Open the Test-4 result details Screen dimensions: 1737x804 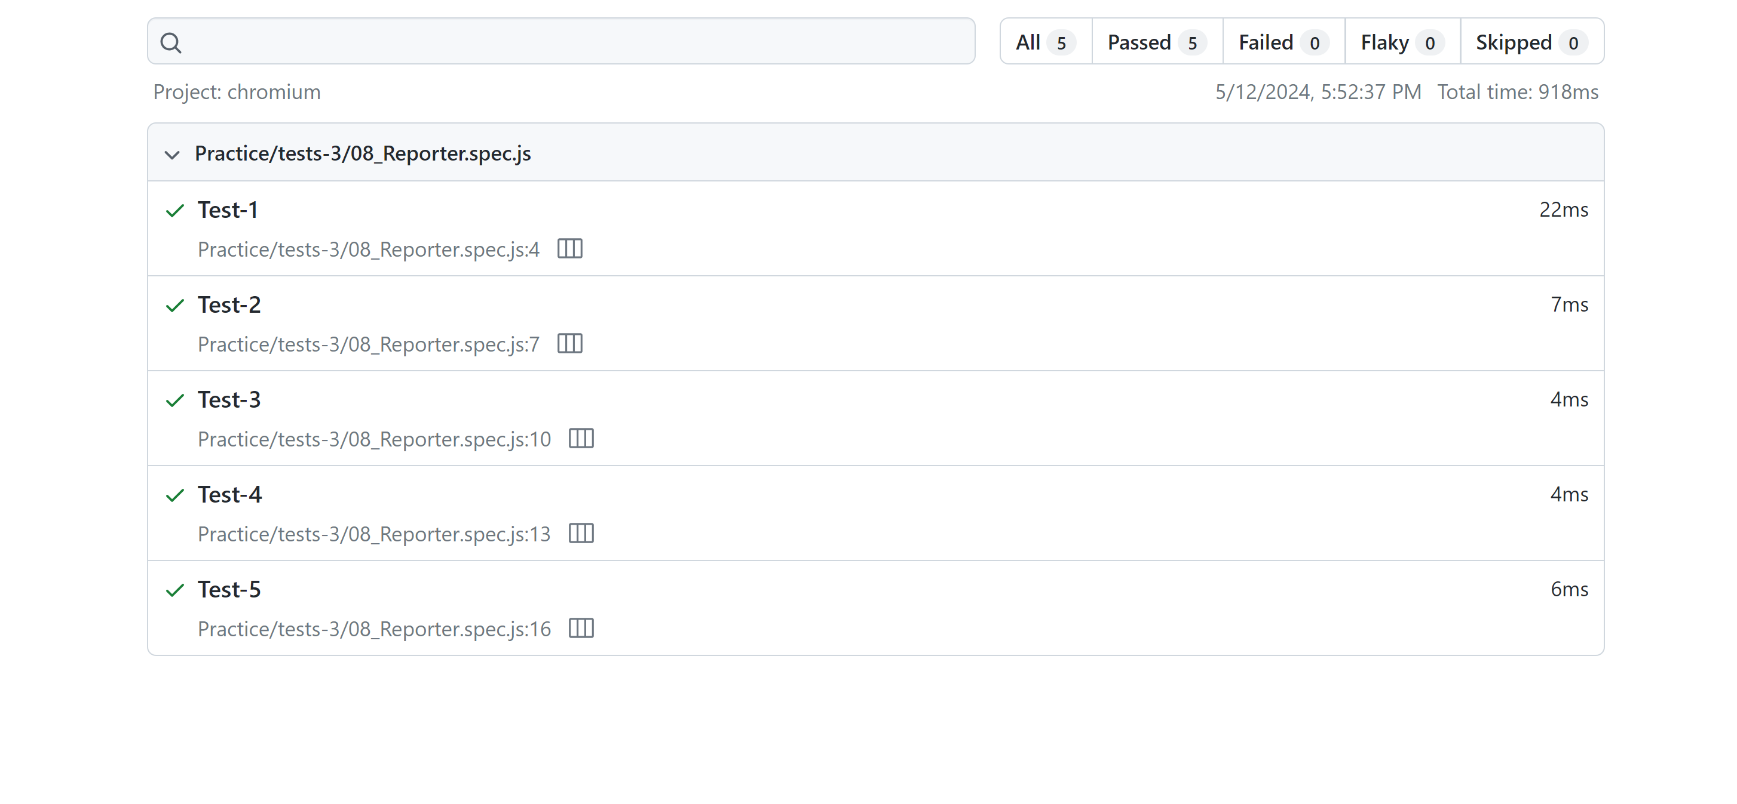coord(229,495)
